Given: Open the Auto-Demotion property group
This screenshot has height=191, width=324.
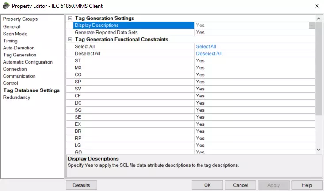Looking at the screenshot, I should pos(19,48).
